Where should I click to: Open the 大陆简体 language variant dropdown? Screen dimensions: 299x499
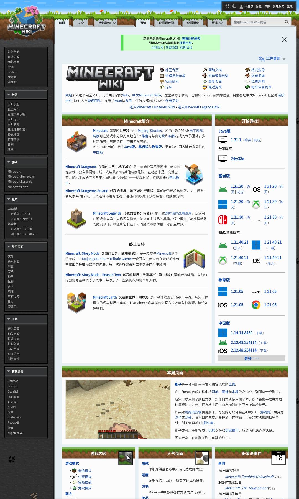[x=107, y=23]
